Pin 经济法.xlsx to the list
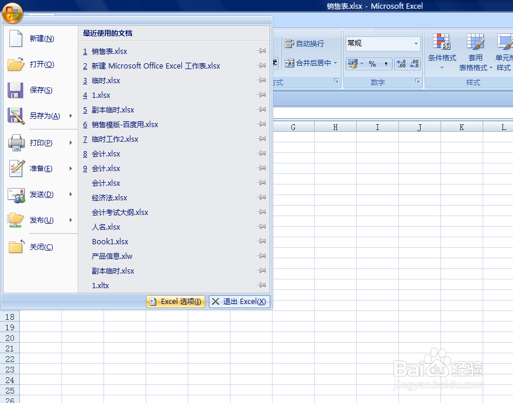Screen dimensions: 513x403 tap(261, 197)
